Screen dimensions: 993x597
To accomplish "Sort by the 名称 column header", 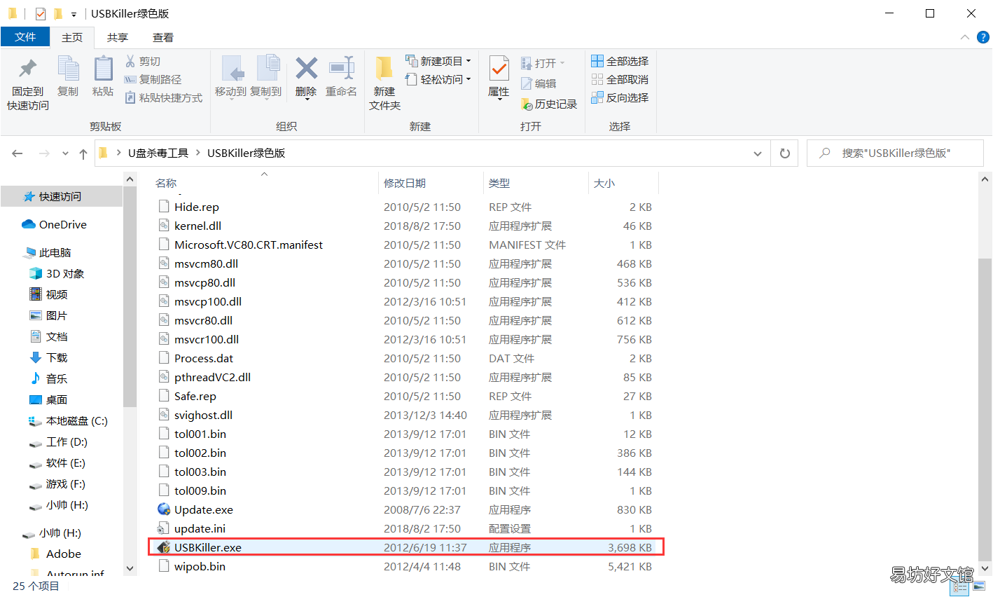I will [x=265, y=183].
